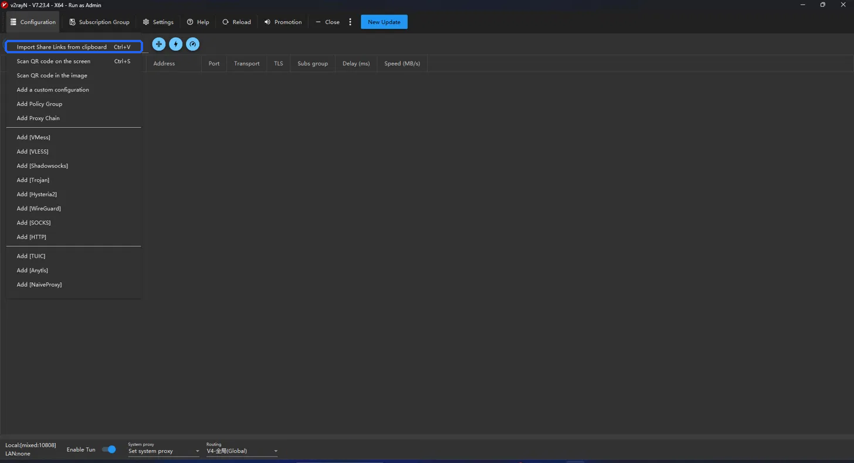Viewport: 854px width, 463px height.
Task: Select Scan QR code in the image
Action: coord(73,75)
